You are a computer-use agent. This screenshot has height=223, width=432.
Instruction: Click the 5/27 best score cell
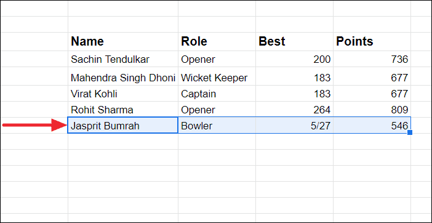point(294,126)
